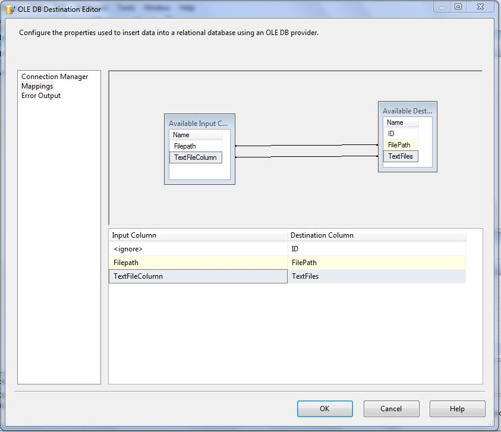Open the Filepath input cell in mapping grid

click(x=197, y=263)
